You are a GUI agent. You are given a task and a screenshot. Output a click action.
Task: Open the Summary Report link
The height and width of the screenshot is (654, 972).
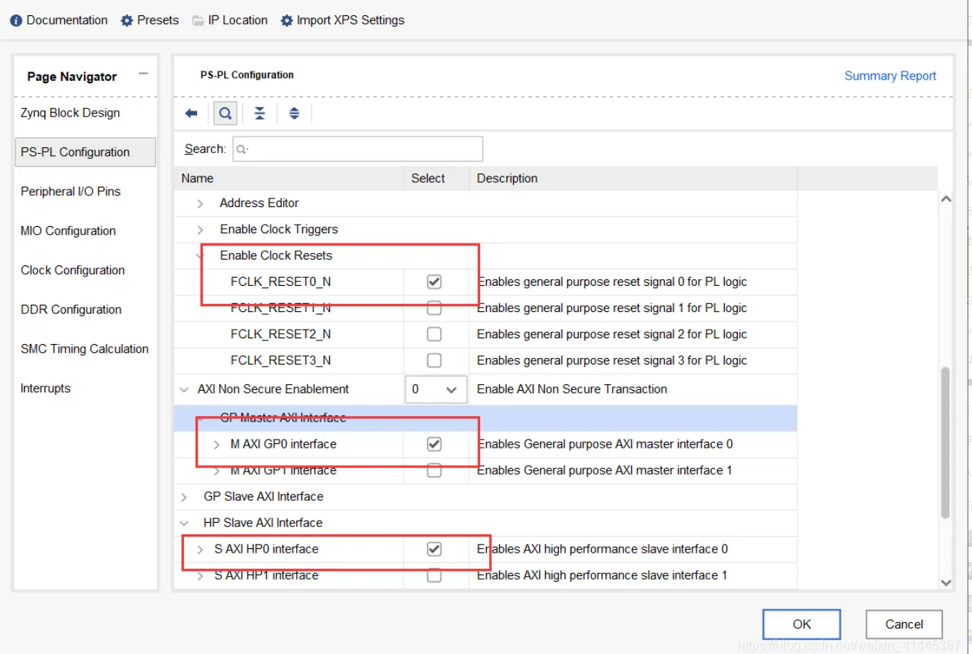[890, 76]
